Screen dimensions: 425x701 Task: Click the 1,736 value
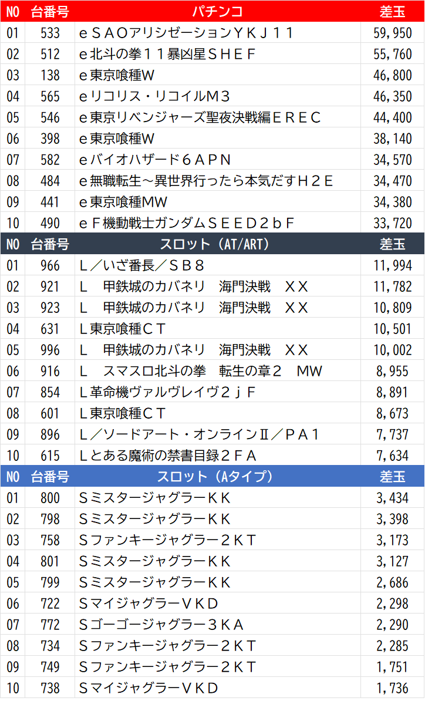(392, 688)
